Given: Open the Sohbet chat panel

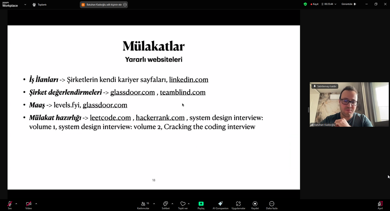Looking at the screenshot, I should point(166,205).
